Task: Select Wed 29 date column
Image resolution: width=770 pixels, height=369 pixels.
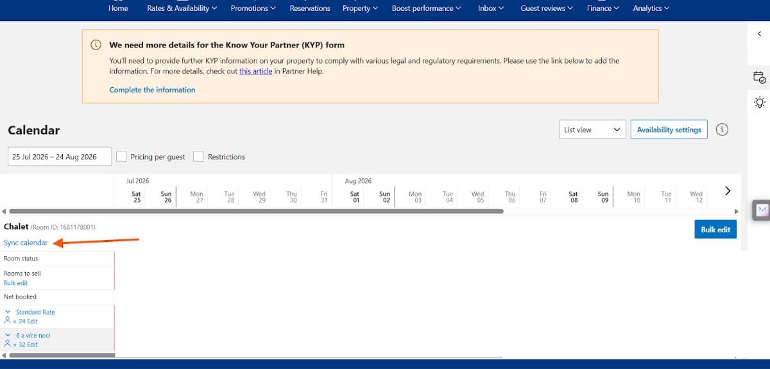Action: pos(259,196)
